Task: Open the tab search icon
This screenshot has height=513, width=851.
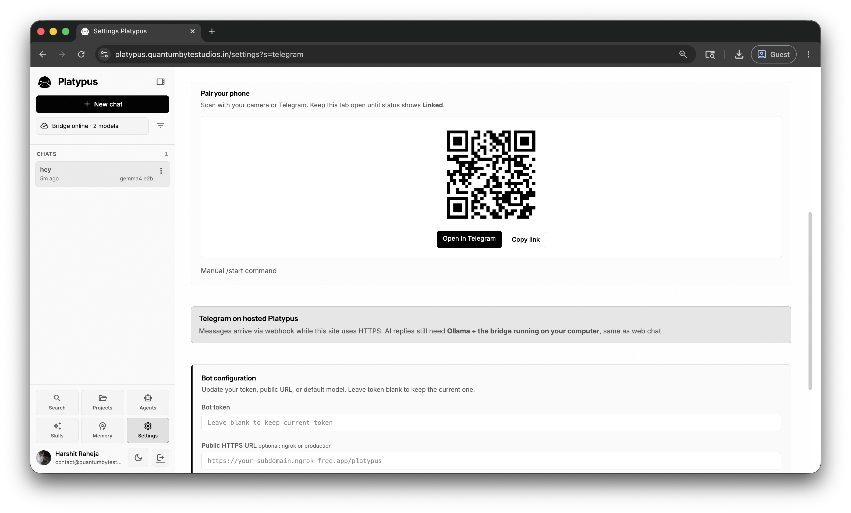Action: [x=710, y=54]
